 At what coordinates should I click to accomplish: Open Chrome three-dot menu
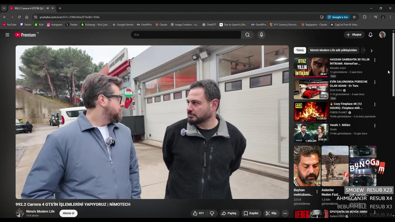tap(390, 17)
